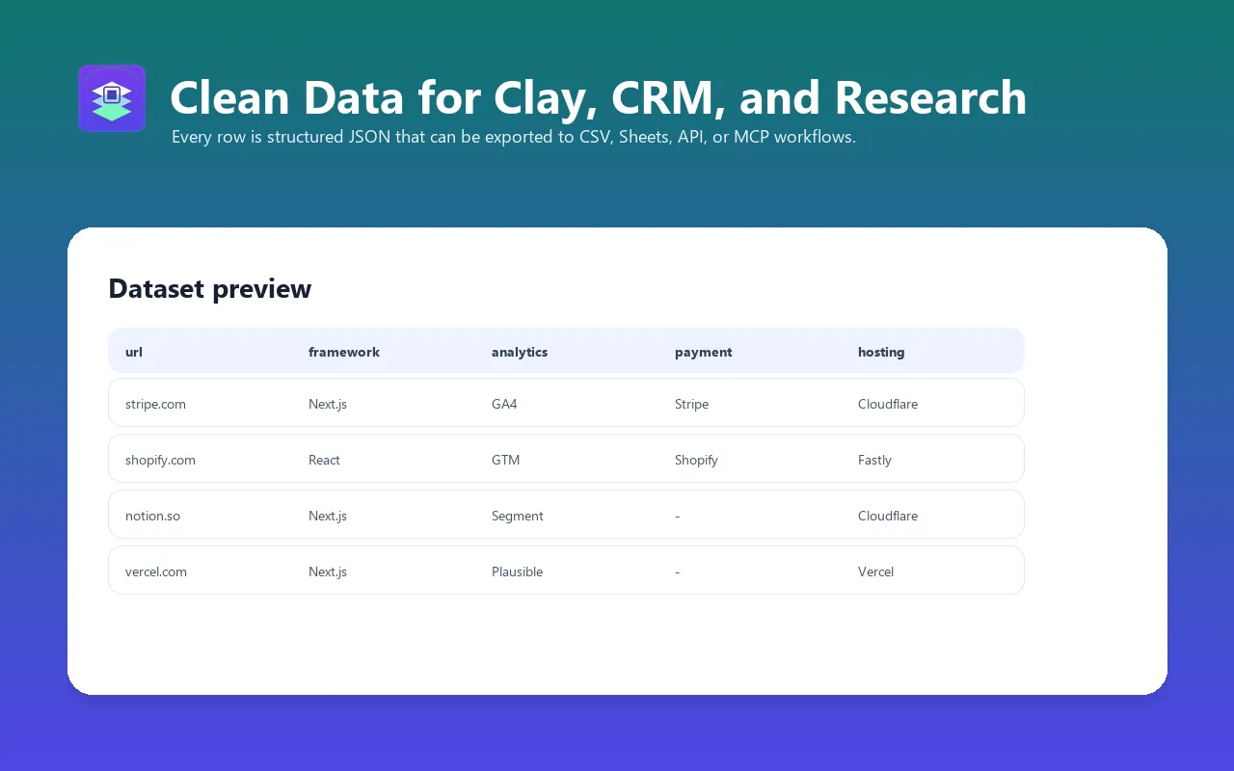Click the 'framework' column header

[x=344, y=352]
